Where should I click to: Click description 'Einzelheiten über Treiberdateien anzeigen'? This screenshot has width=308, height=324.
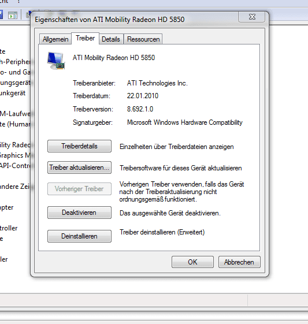point(177,147)
